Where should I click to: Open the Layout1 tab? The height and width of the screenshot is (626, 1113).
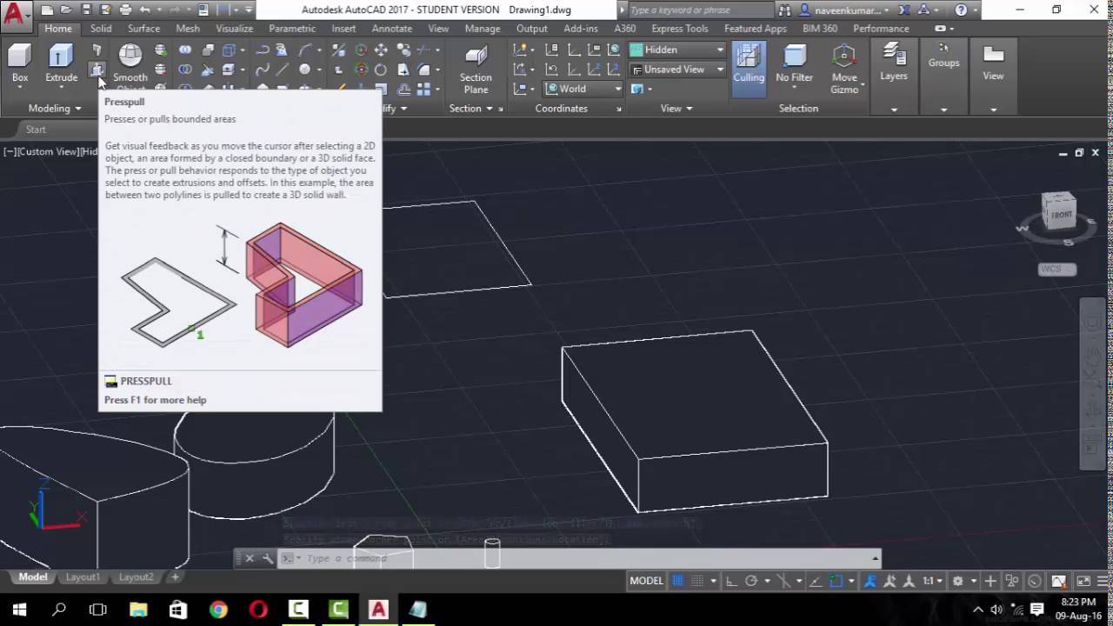[83, 577]
